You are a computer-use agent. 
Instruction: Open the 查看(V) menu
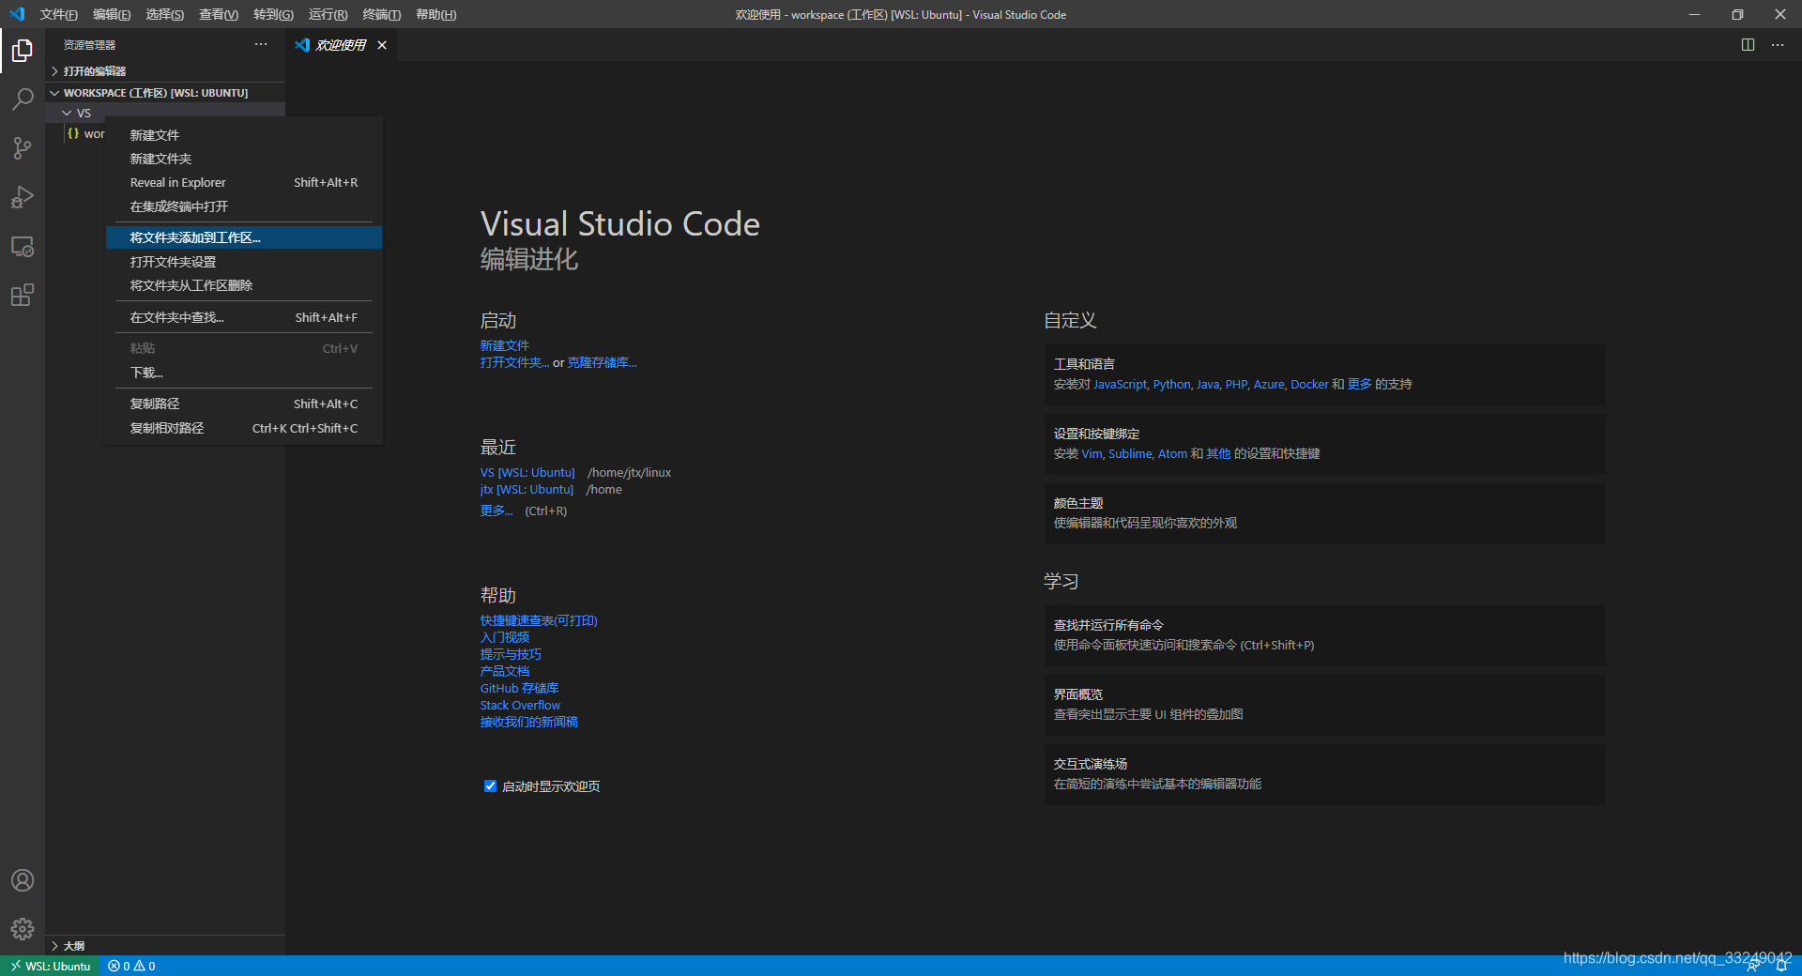(219, 14)
